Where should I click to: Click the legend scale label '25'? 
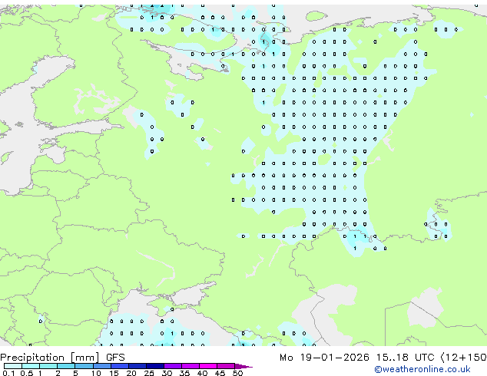click(x=149, y=373)
